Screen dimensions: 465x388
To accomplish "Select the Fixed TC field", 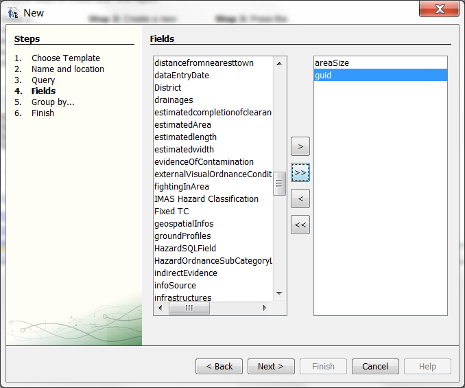I will coord(171,212).
